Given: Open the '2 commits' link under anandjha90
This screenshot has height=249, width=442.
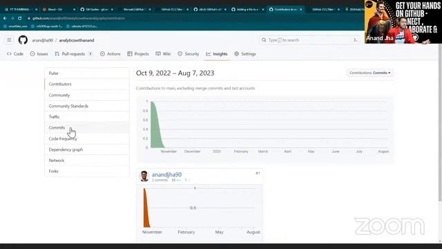Looking at the screenshot, I should point(160,180).
